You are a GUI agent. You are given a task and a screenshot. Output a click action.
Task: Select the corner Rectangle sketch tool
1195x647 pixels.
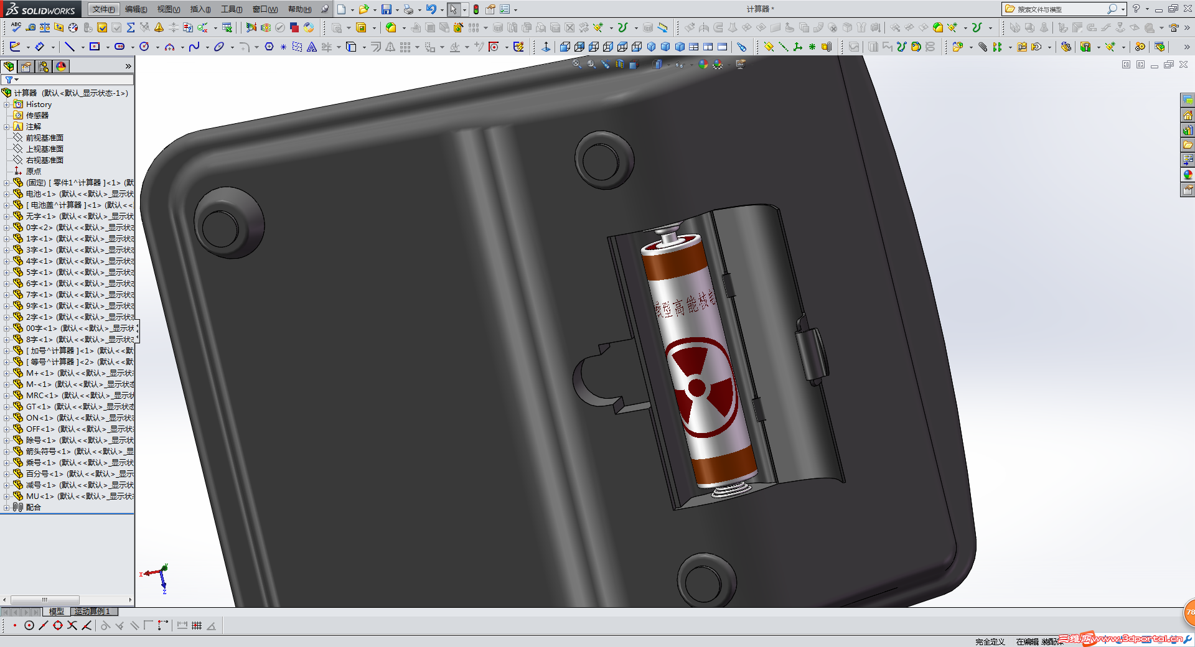coord(95,47)
